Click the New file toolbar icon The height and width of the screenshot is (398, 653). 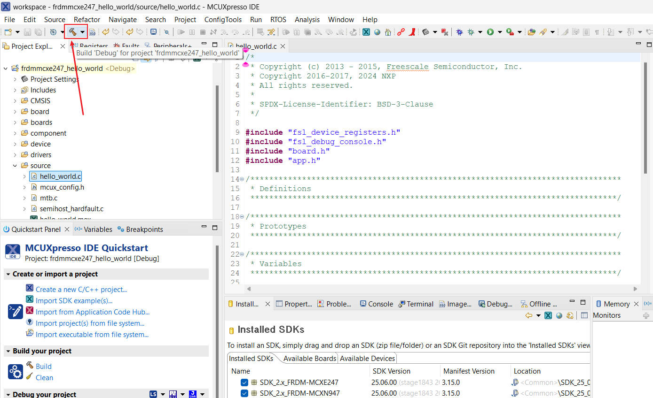coord(8,32)
